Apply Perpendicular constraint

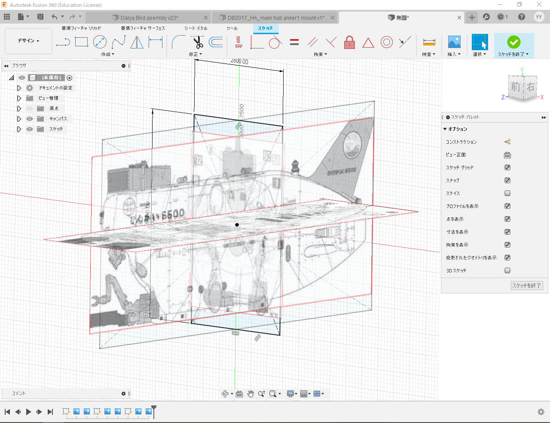pos(331,42)
